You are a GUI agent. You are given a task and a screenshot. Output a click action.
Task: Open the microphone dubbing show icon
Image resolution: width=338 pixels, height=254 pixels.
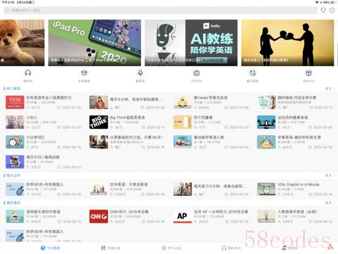coord(140,73)
